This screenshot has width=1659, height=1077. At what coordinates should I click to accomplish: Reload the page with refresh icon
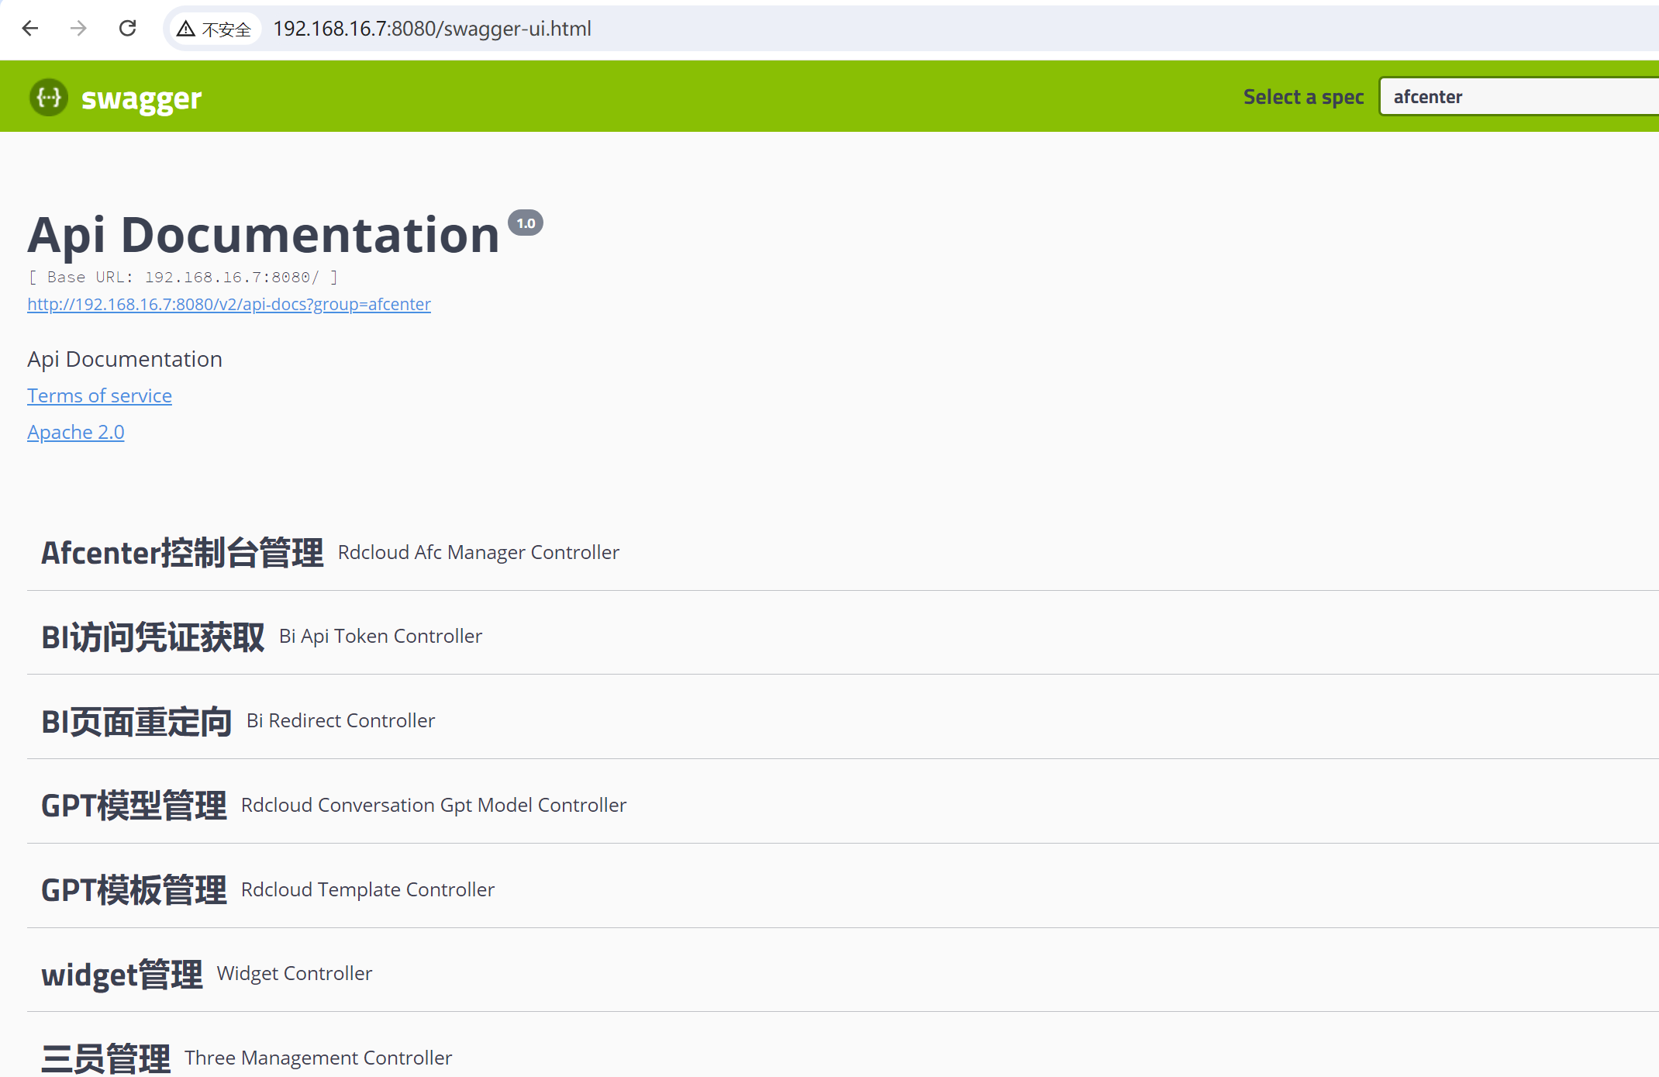pyautogui.click(x=128, y=29)
